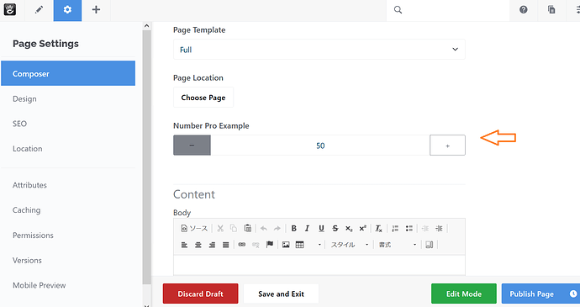Viewport: 580px width, 307px height.
Task: Open the Permissions menu item
Action: [x=33, y=236]
